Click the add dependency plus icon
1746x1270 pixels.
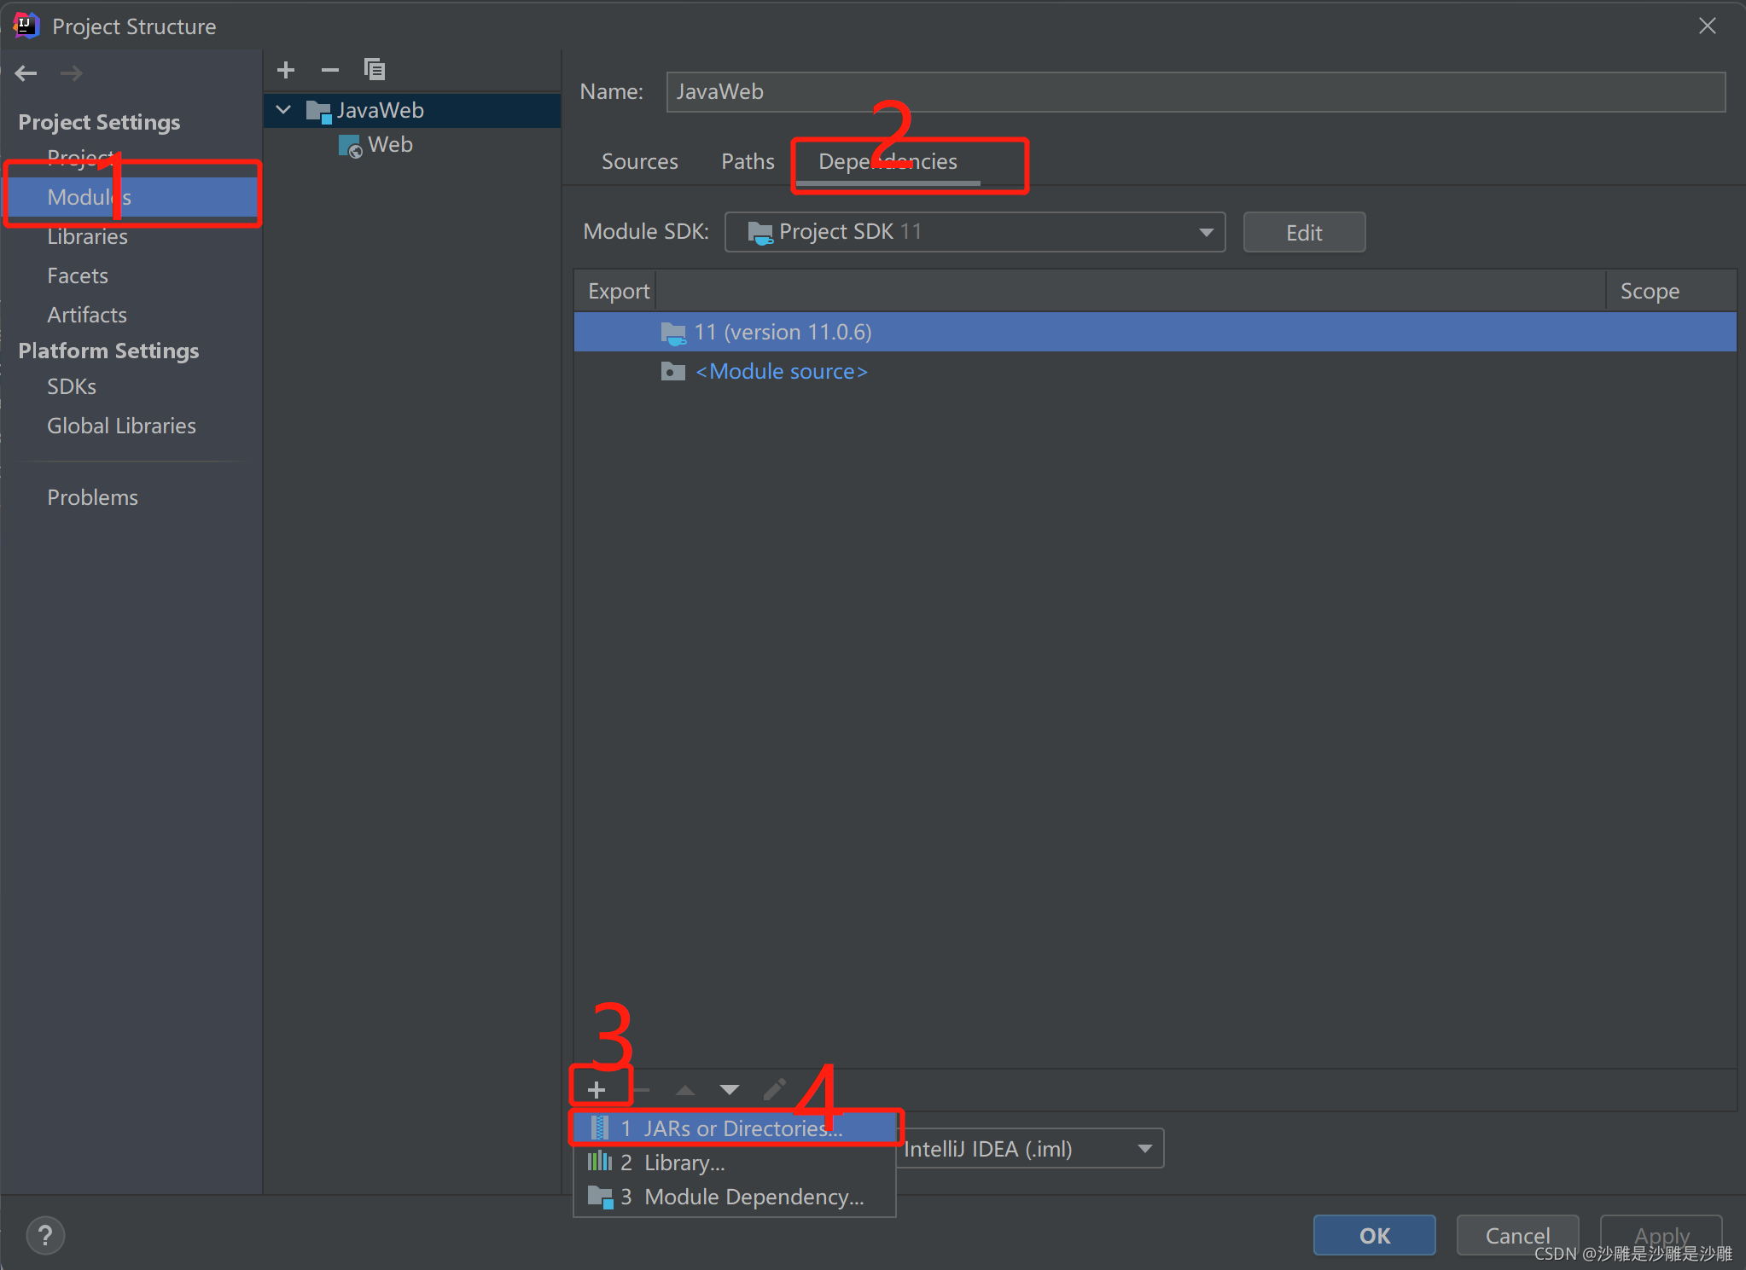[597, 1089]
